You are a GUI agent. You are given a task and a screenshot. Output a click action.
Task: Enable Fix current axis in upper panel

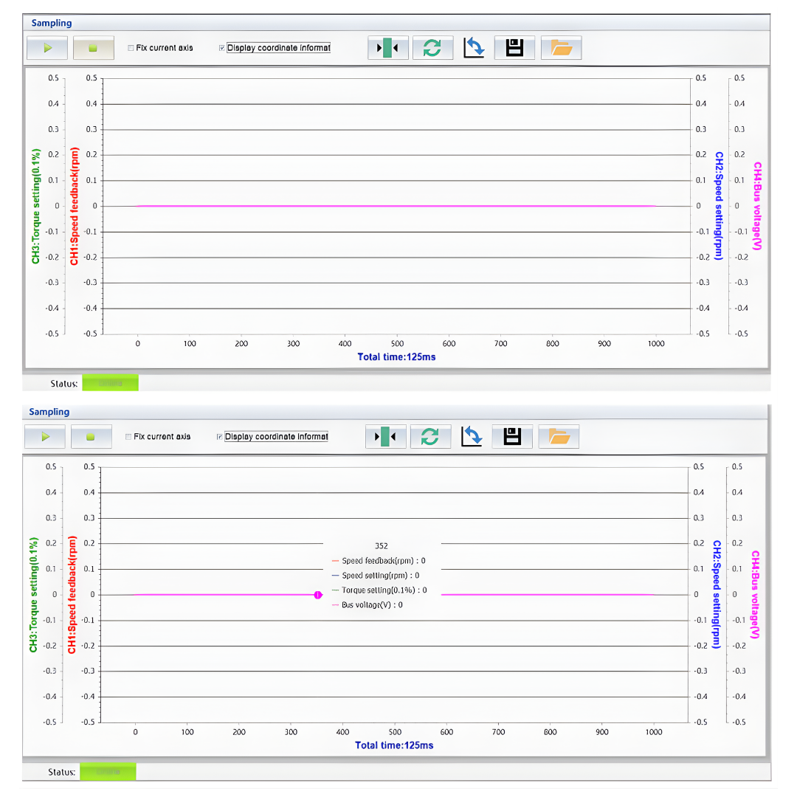click(x=131, y=48)
